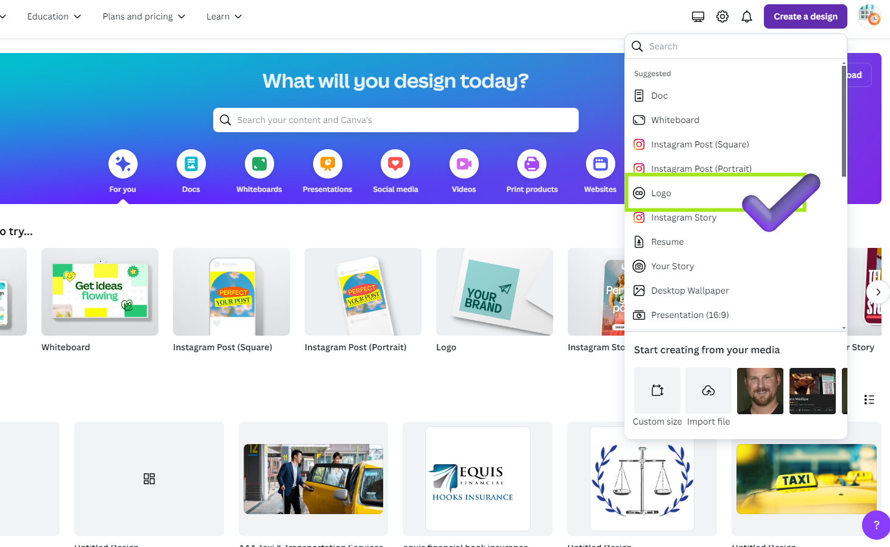Open the scales of justice design thumbnail
Screen dimensions: 890x547
[642, 479]
